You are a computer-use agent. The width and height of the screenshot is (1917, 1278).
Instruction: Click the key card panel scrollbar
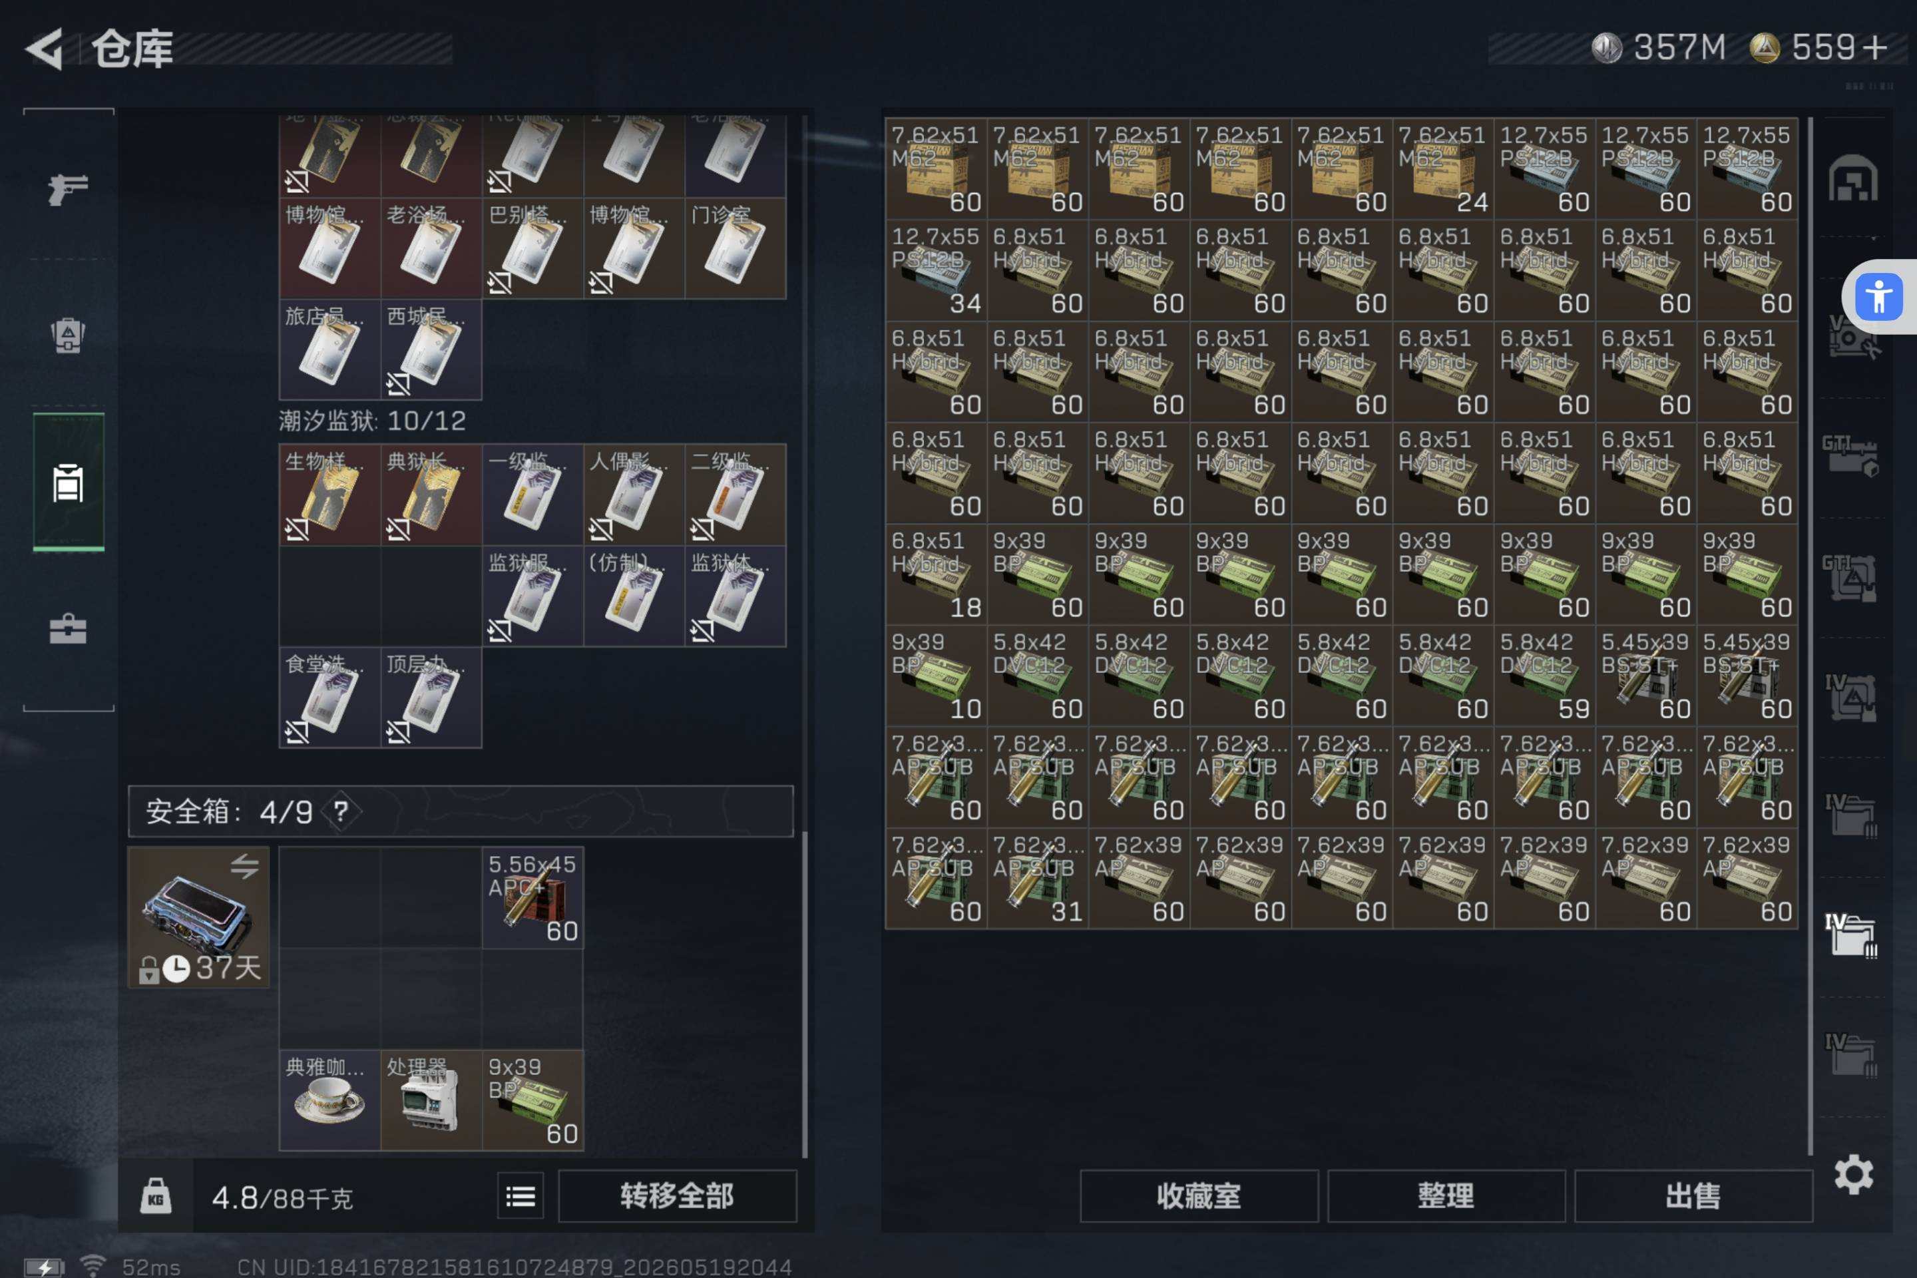tap(805, 994)
